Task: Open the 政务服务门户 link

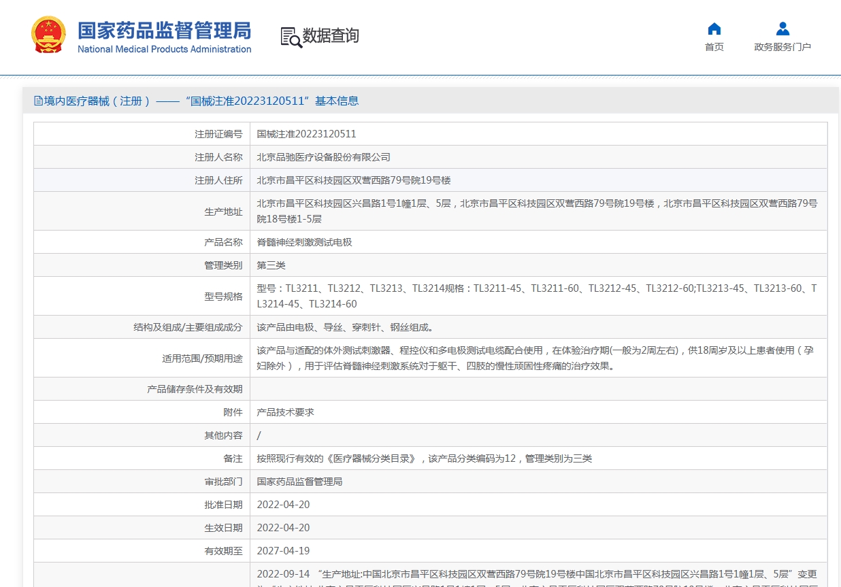Action: pyautogui.click(x=782, y=47)
